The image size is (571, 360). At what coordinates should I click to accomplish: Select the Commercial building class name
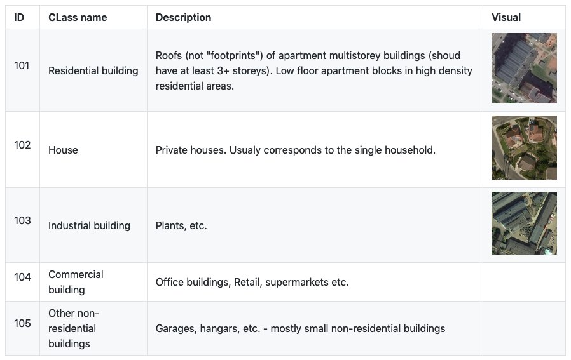click(x=76, y=282)
